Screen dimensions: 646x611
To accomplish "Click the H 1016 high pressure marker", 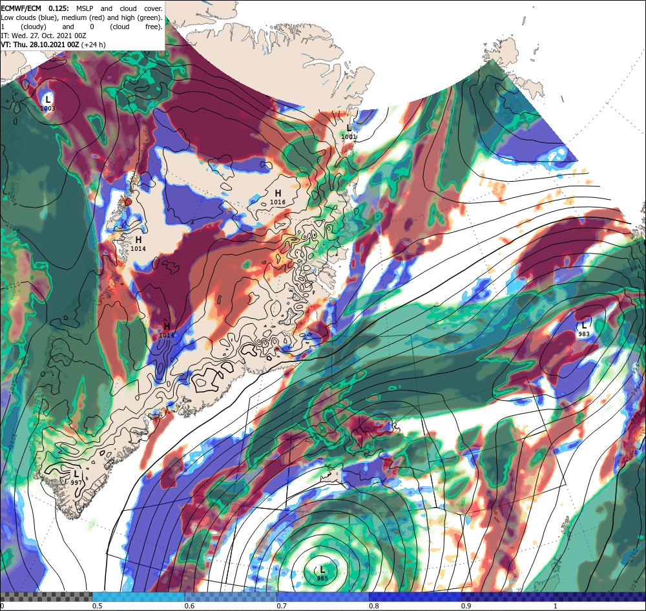I will pos(278,197).
